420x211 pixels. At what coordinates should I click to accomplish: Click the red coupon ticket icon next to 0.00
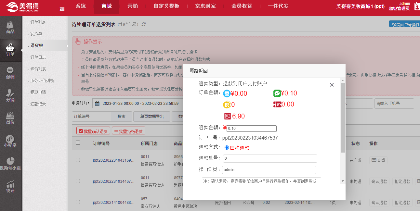click(x=277, y=105)
